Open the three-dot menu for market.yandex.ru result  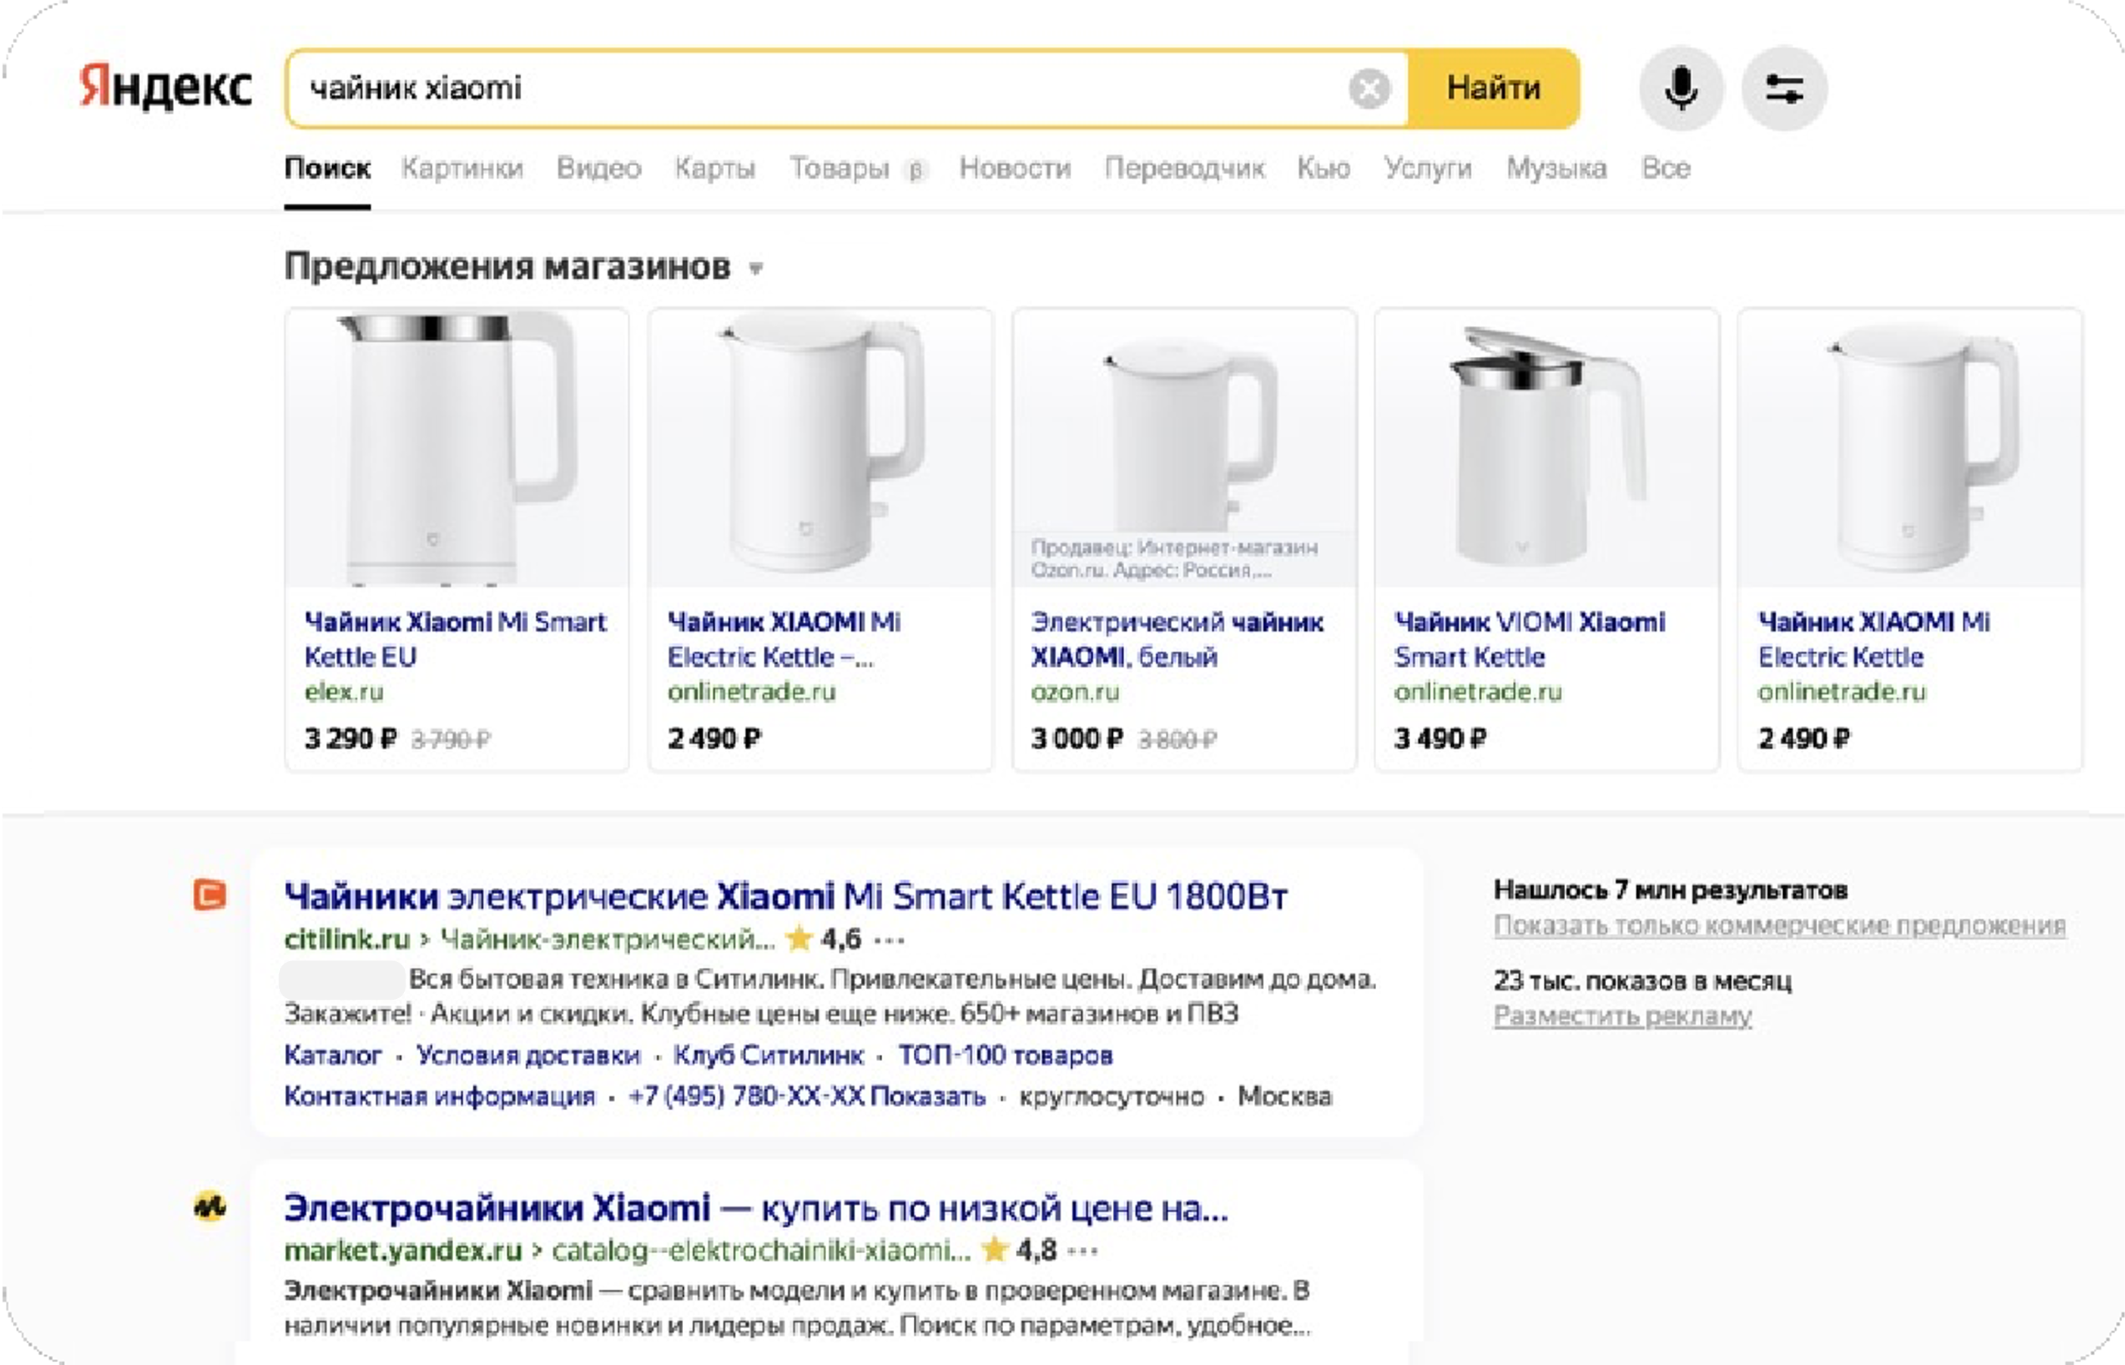click(1083, 1251)
